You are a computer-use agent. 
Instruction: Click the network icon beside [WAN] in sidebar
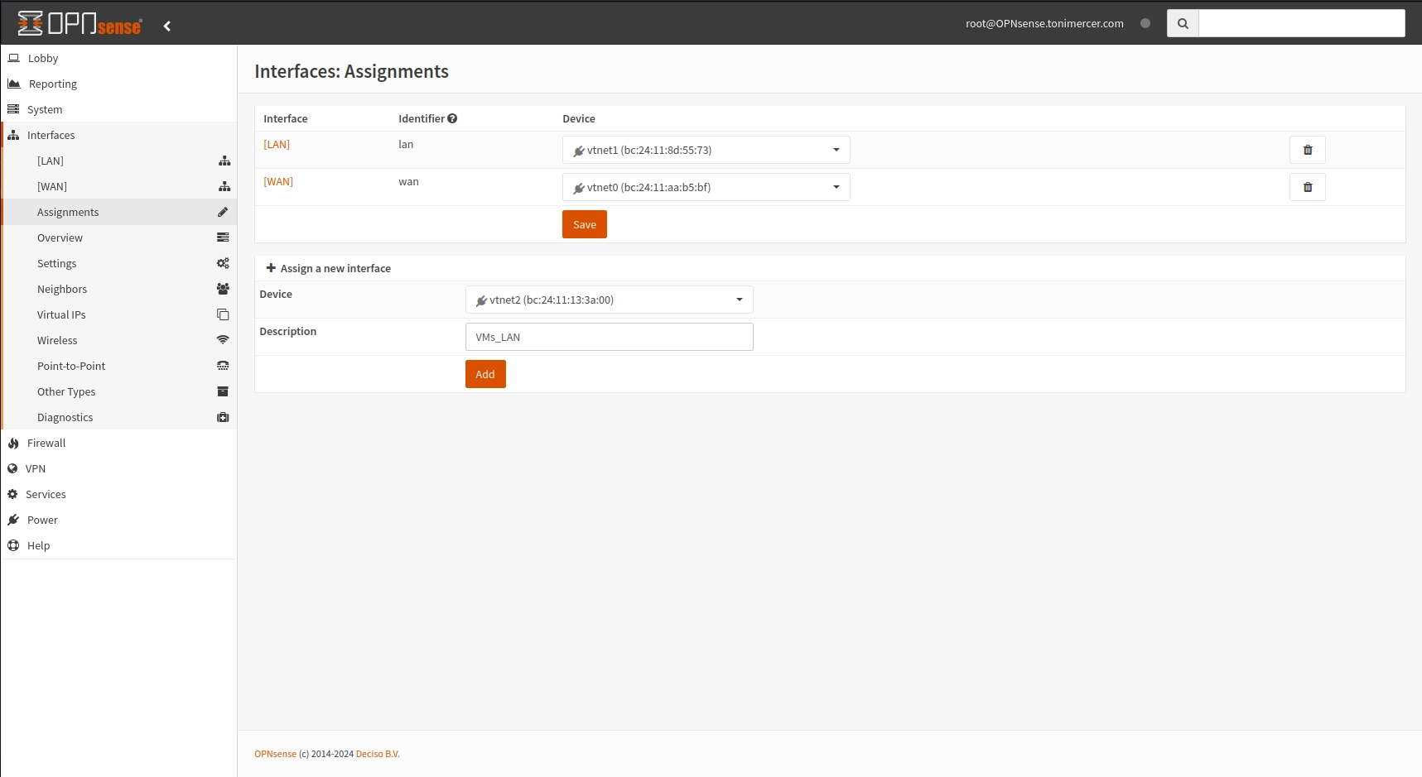point(224,186)
